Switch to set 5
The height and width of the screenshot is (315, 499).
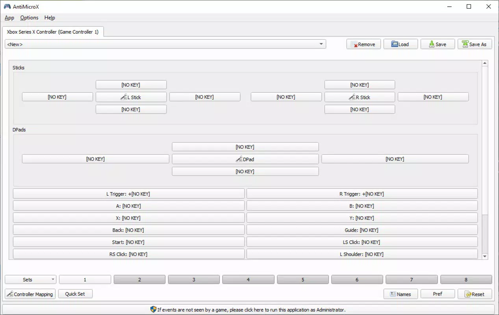[303, 280]
